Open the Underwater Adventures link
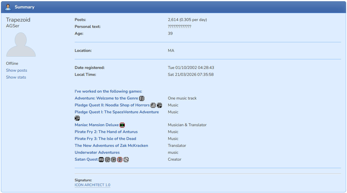The height and width of the screenshot is (193, 347). click(x=97, y=152)
